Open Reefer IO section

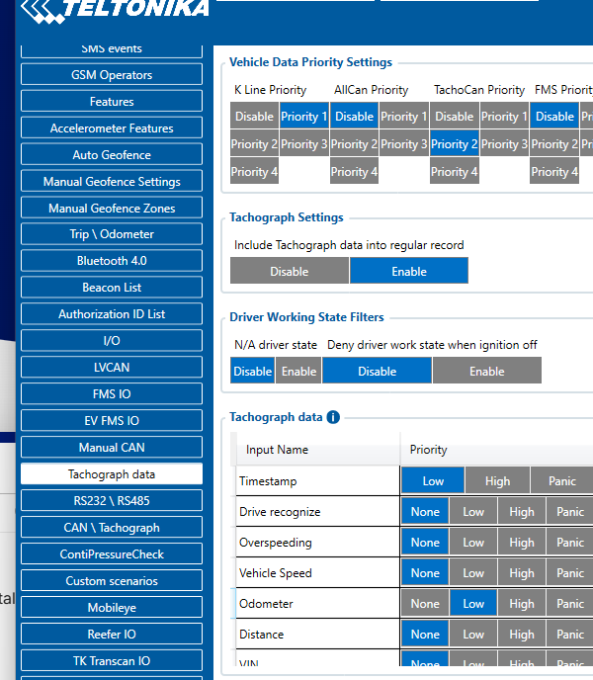click(x=112, y=634)
